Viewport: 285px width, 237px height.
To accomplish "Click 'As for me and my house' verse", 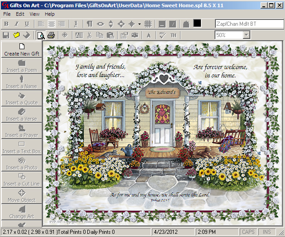I will 160,195.
